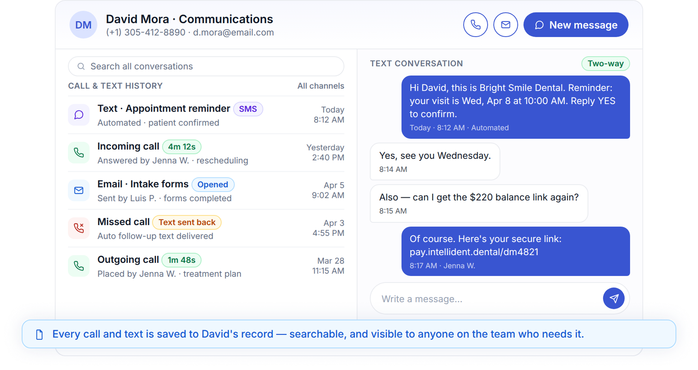Viewport: 698px width, 370px height.
Task: Click 'Sent by Luis P. · forms completed' text
Action: point(164,198)
